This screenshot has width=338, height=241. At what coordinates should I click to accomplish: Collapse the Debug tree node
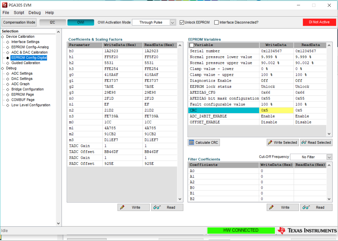click(2, 68)
